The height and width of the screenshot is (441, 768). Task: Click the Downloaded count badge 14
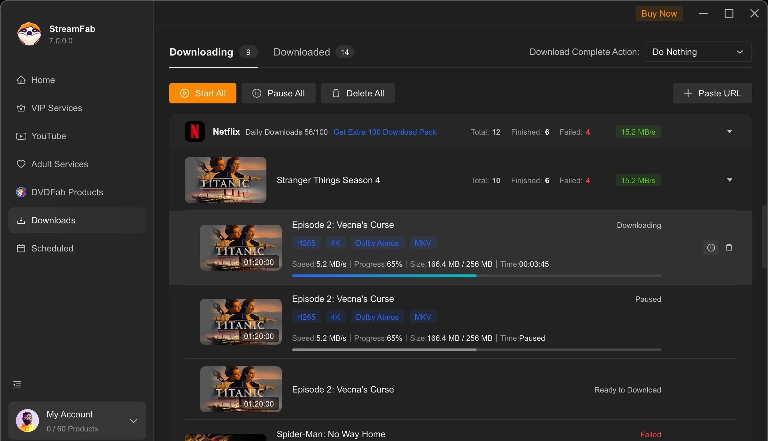point(345,52)
